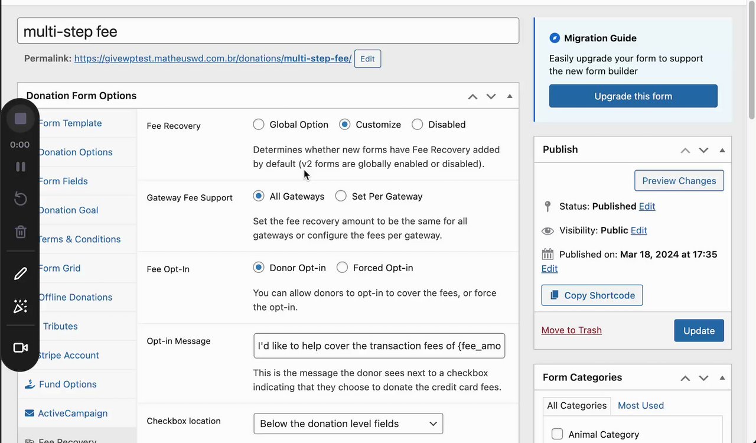The width and height of the screenshot is (756, 443).
Task: Toggle the camera icon in recorder
Action: pyautogui.click(x=21, y=348)
